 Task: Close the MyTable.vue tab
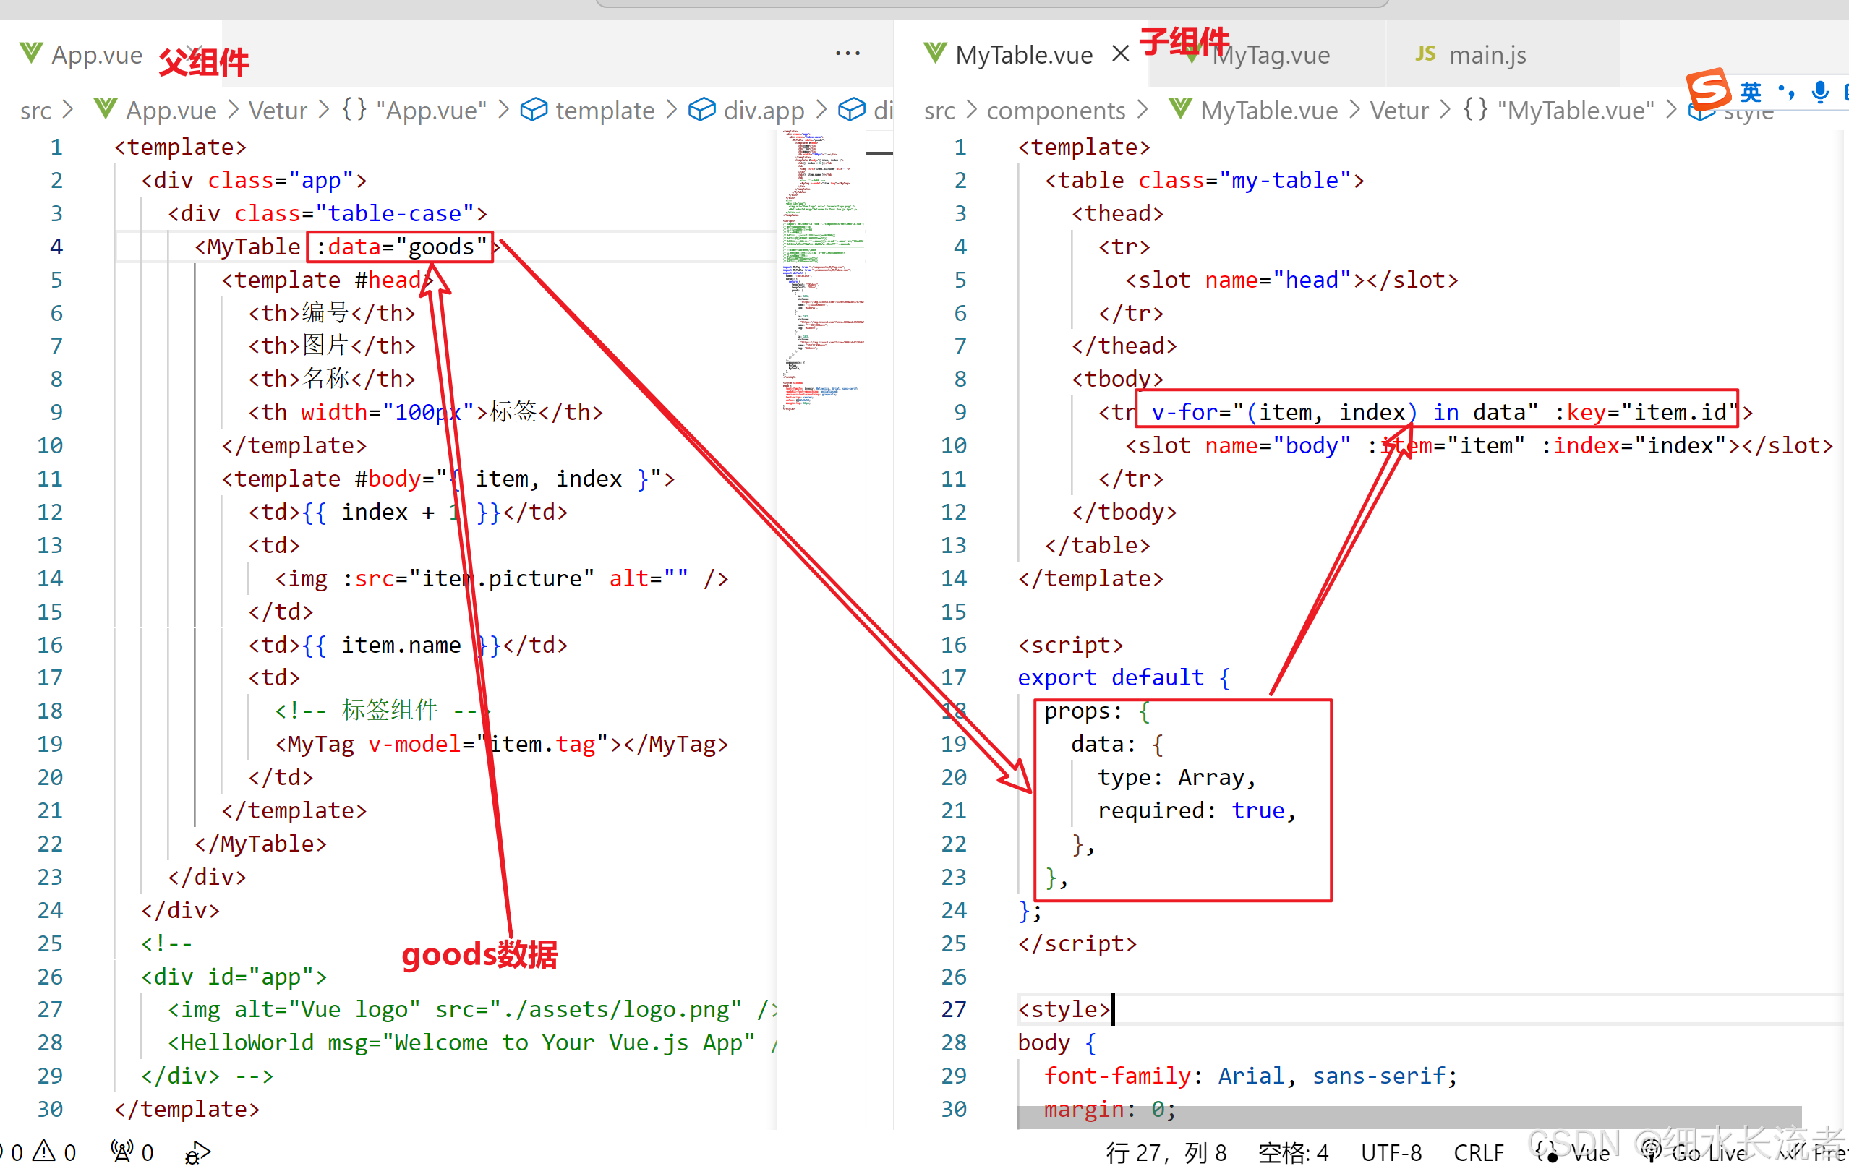(1120, 53)
